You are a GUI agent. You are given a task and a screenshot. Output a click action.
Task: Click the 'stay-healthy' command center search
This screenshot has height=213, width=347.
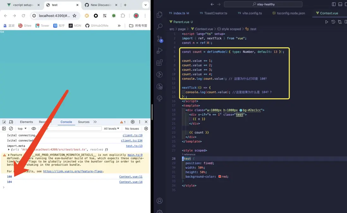click(263, 4)
